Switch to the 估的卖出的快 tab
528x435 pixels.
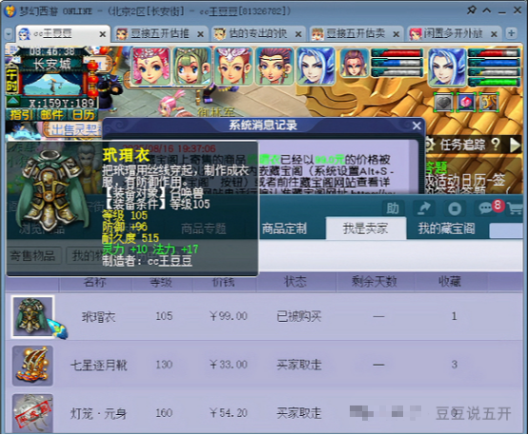(x=257, y=34)
